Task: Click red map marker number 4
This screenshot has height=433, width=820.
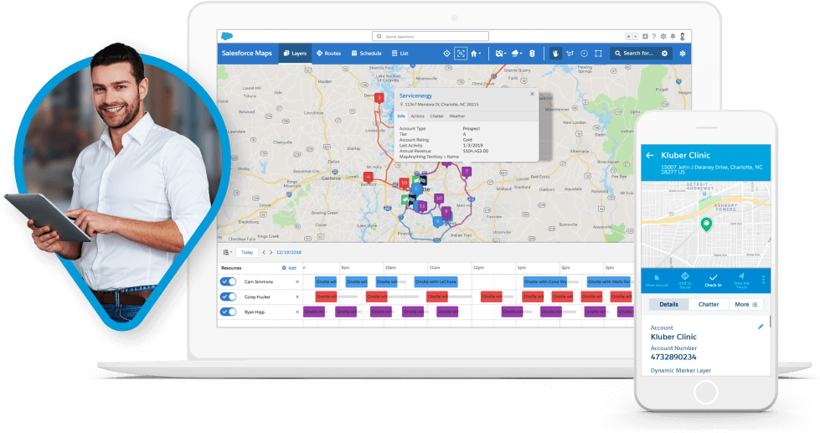Action: pyautogui.click(x=369, y=178)
